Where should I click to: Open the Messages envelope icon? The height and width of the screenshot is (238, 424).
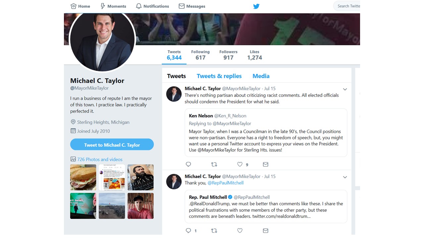coord(181,6)
